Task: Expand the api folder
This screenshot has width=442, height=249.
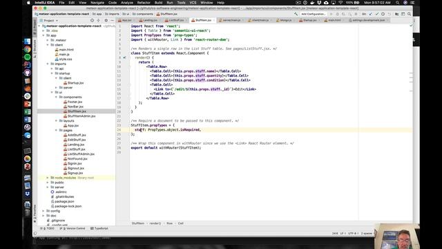Action: pos(52,68)
